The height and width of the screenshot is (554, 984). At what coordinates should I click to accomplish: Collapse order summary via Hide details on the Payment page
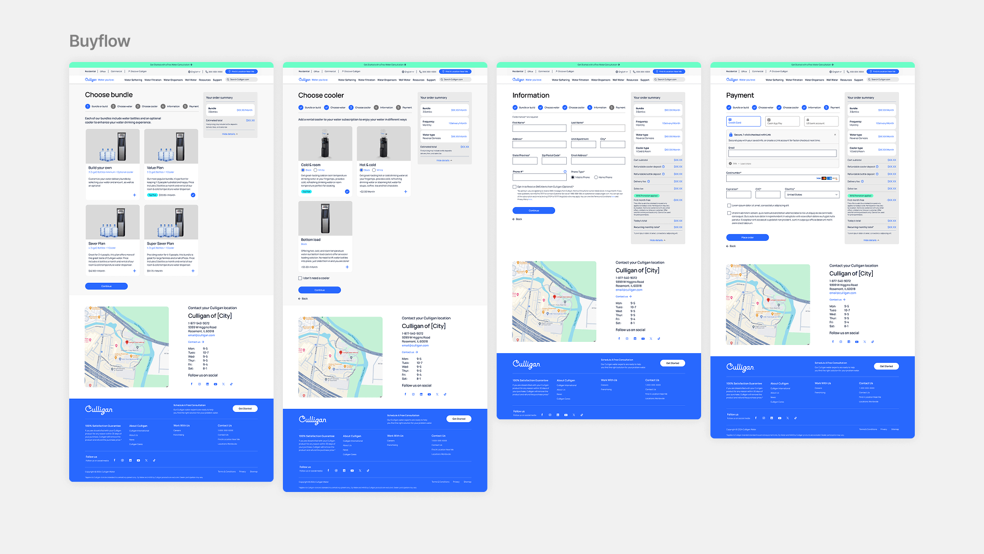coord(871,240)
